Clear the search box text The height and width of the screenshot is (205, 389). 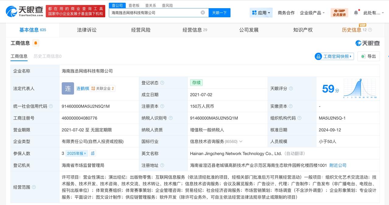(203, 12)
